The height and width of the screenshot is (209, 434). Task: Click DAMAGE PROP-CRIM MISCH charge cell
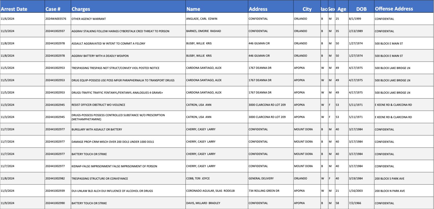pyautogui.click(x=128, y=142)
